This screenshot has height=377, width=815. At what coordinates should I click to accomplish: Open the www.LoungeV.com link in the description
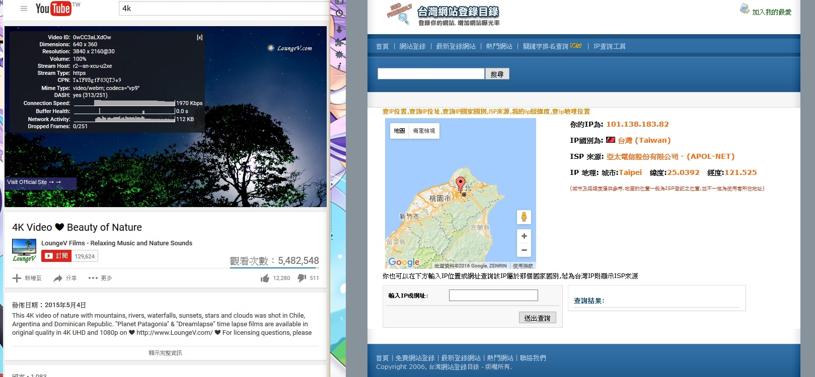174,333
